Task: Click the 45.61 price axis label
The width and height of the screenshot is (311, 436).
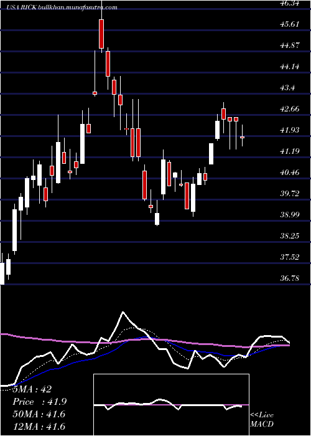Action: click(290, 24)
